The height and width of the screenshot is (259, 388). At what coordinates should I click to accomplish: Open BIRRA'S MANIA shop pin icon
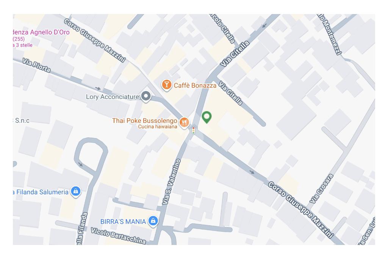[x=153, y=221]
